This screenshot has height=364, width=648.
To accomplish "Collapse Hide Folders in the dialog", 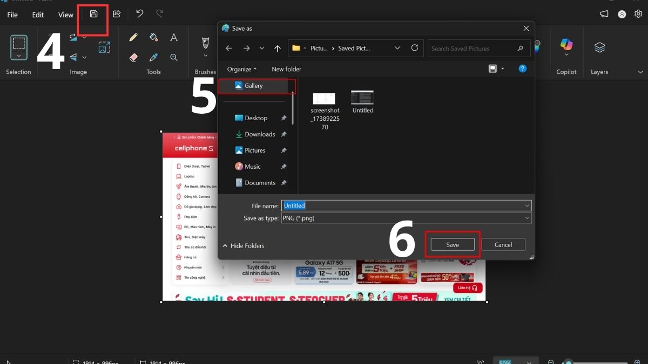I will pyautogui.click(x=243, y=245).
